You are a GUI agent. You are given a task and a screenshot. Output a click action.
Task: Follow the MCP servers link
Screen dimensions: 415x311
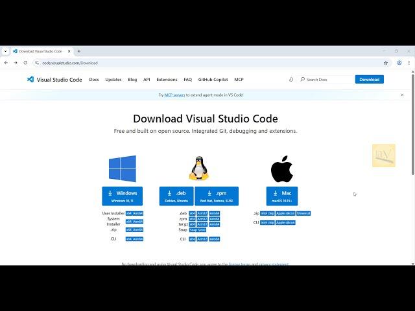(174, 95)
